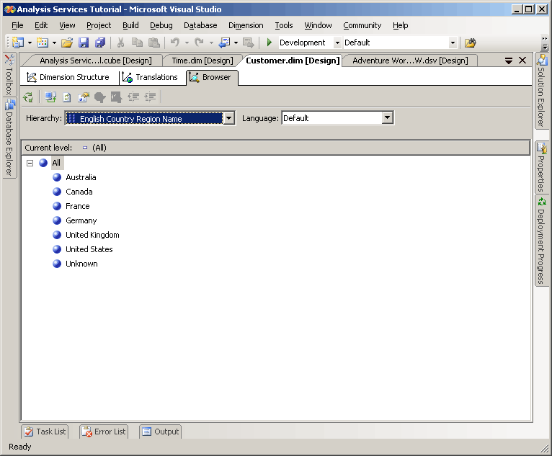The image size is (552, 456).
Task: Open the Solution Explorer side panel
Action: click(542, 91)
